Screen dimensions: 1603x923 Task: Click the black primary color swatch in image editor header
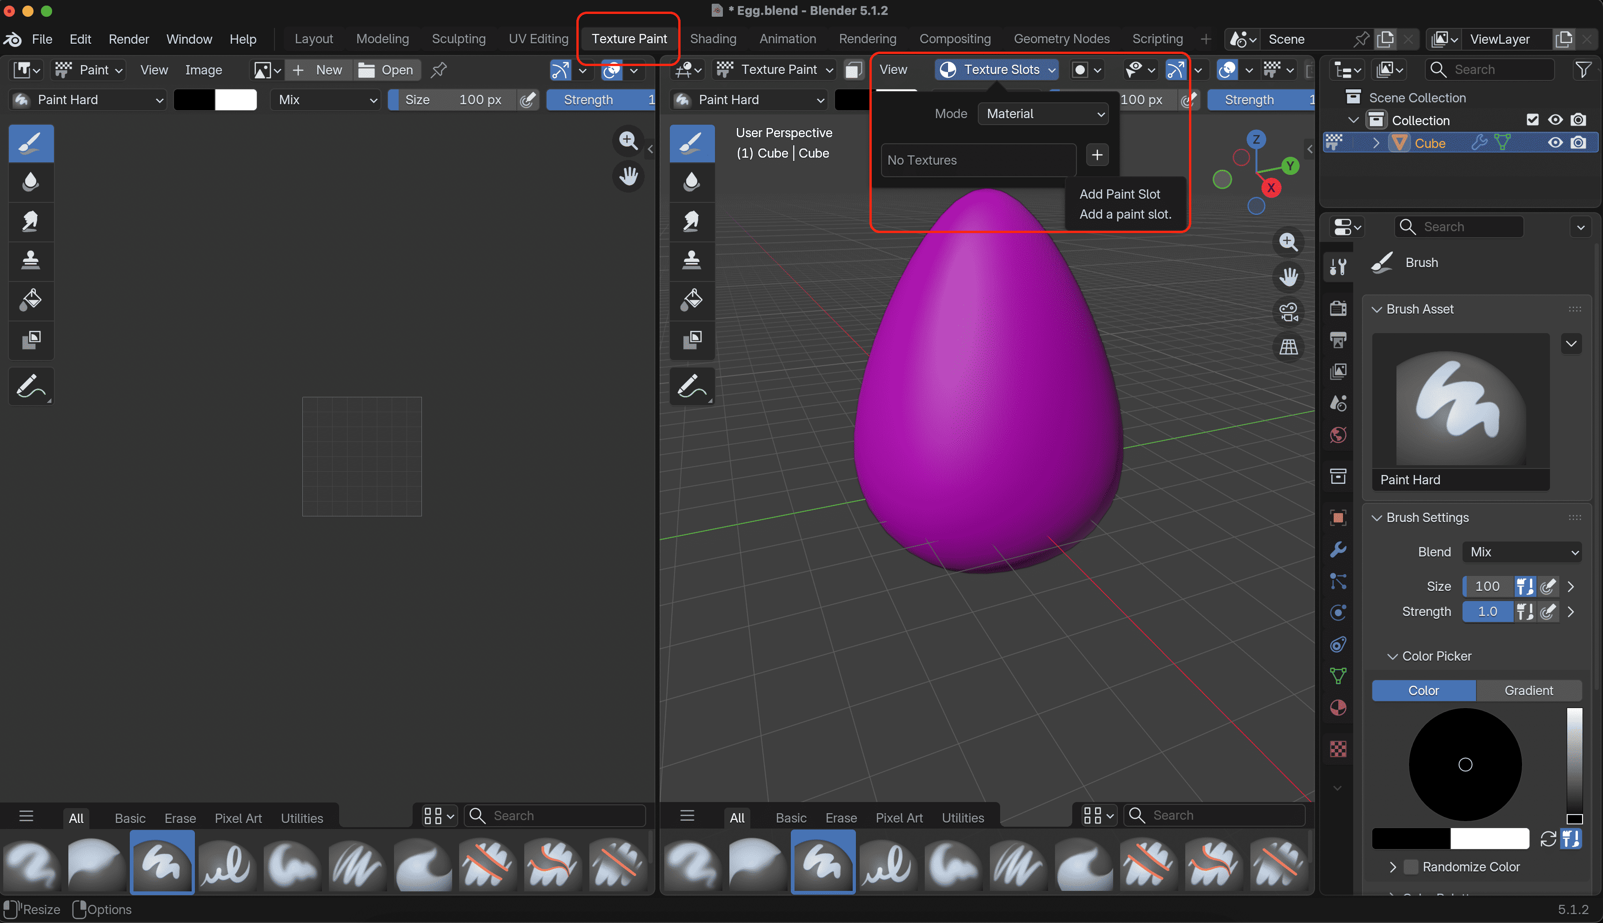194,100
